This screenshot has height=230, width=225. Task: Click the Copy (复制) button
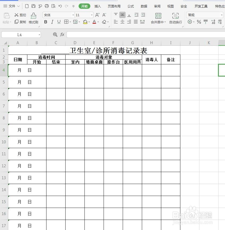20,22
